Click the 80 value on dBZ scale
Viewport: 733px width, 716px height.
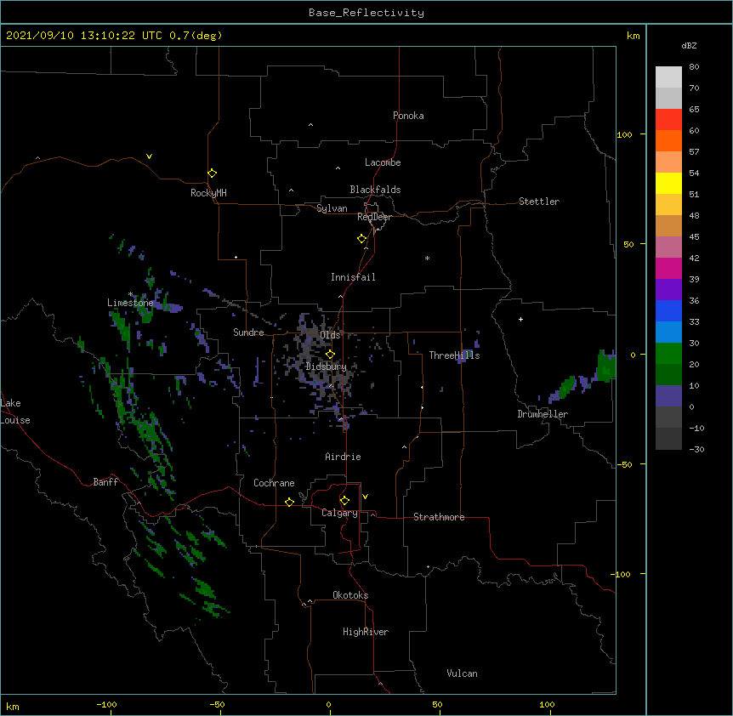(694, 67)
